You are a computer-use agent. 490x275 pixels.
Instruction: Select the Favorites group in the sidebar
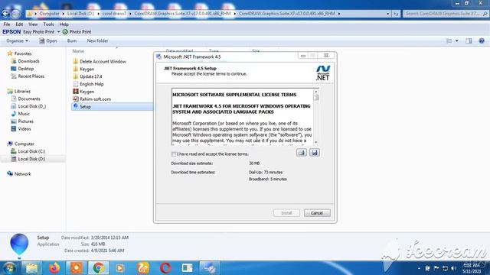click(x=23, y=53)
